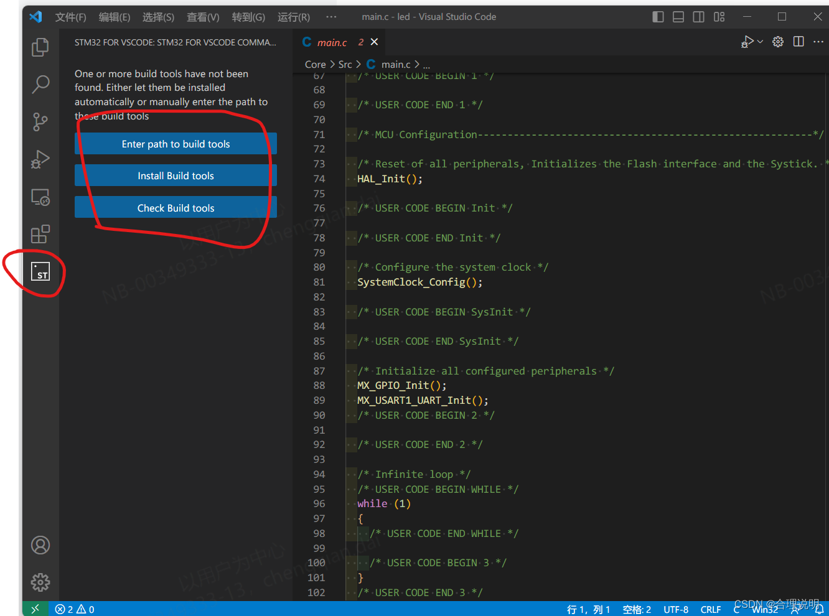Show errors and warnings count in status bar

tap(75, 609)
